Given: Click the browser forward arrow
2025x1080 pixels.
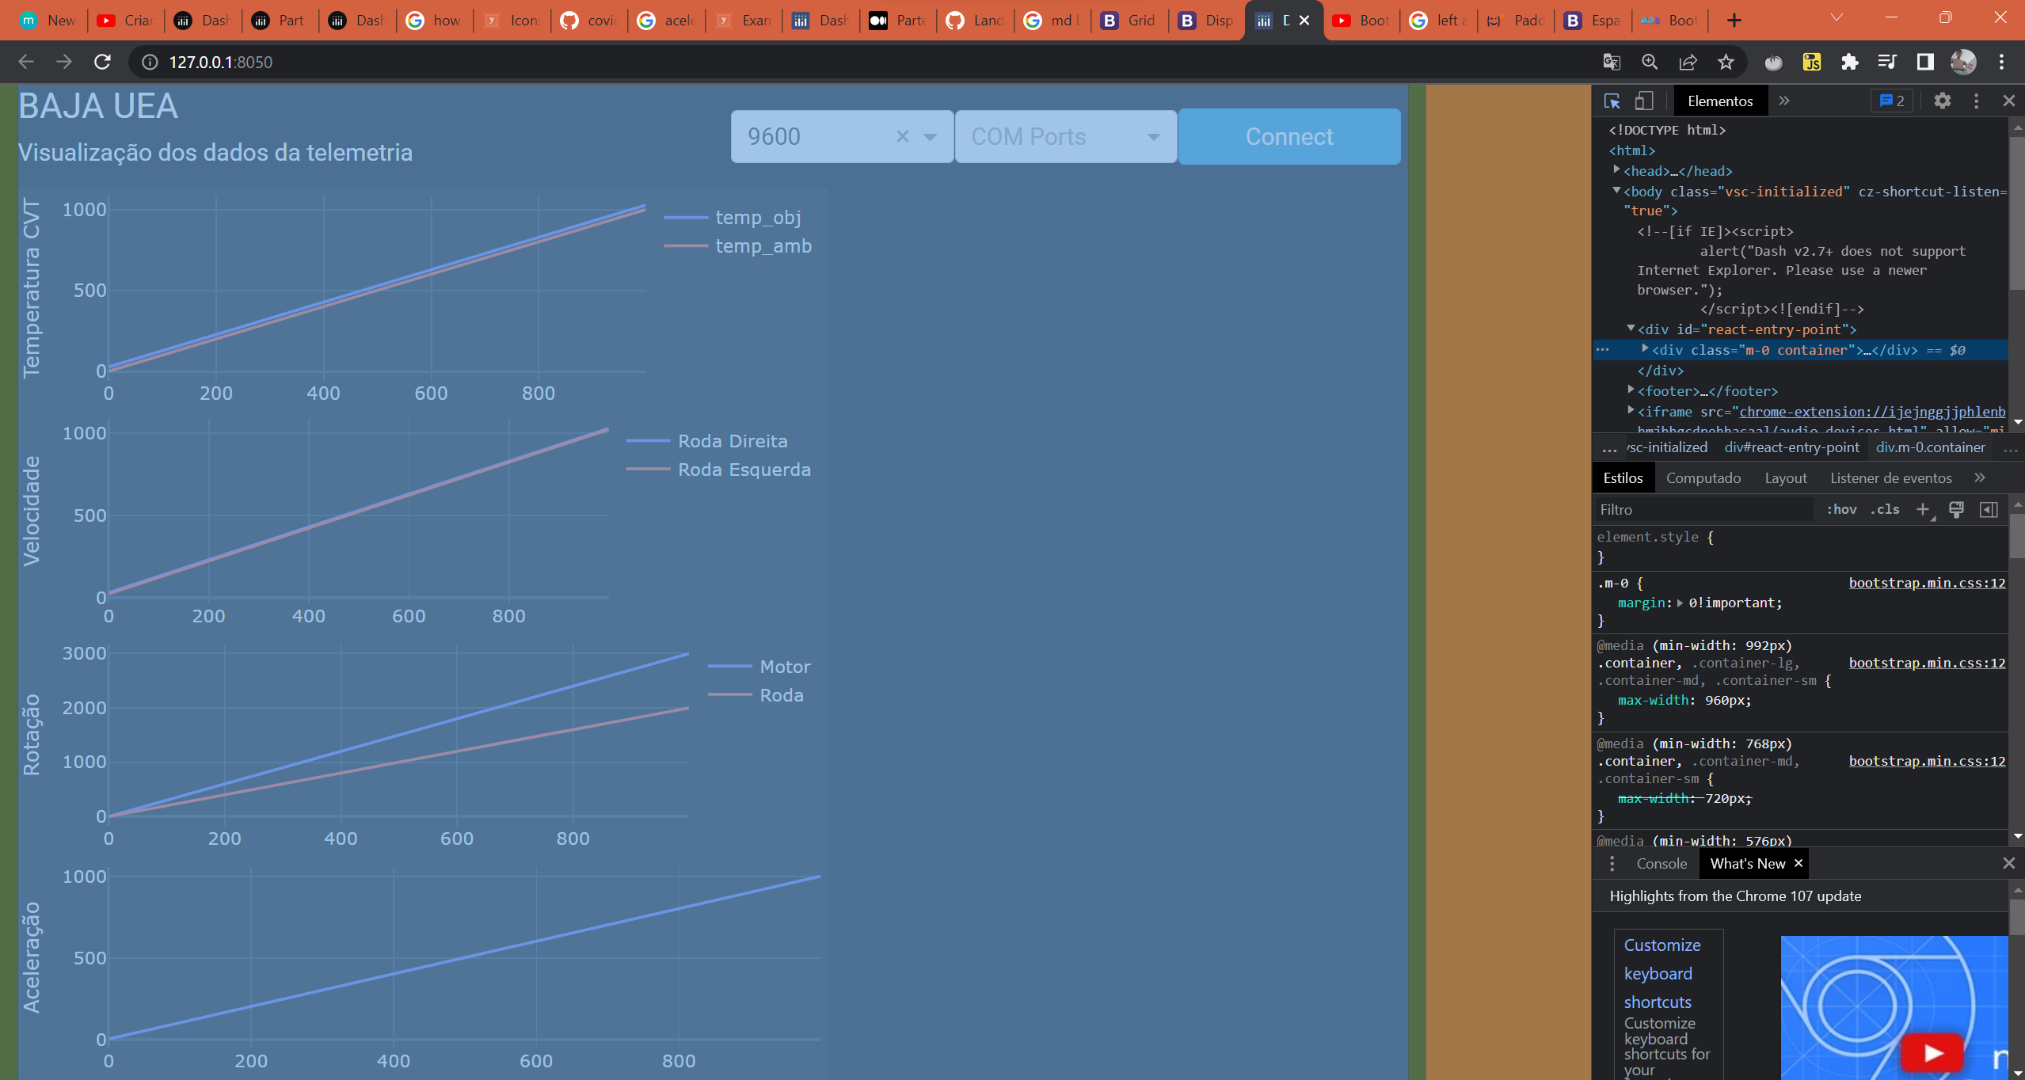Looking at the screenshot, I should [64, 62].
